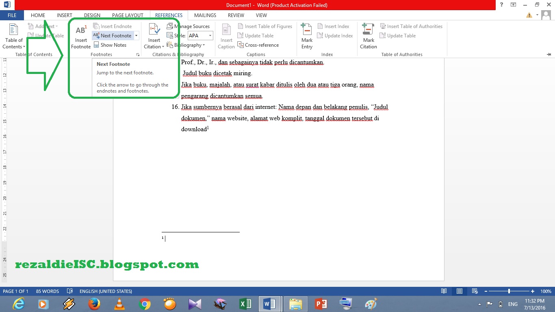Switch to the VIEW tab
The width and height of the screenshot is (555, 312).
261,15
